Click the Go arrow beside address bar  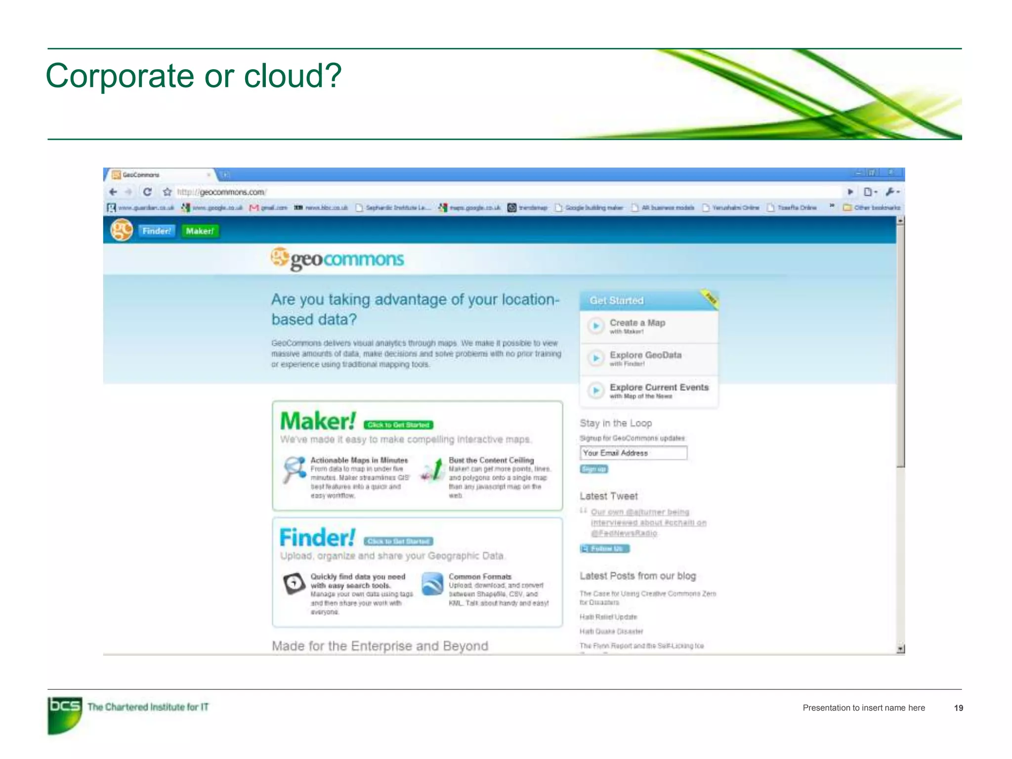point(850,192)
